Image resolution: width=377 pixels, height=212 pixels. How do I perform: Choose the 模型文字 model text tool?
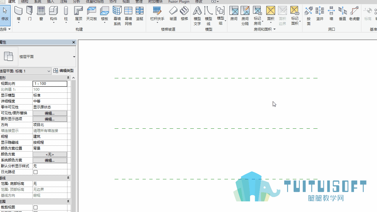[197, 16]
